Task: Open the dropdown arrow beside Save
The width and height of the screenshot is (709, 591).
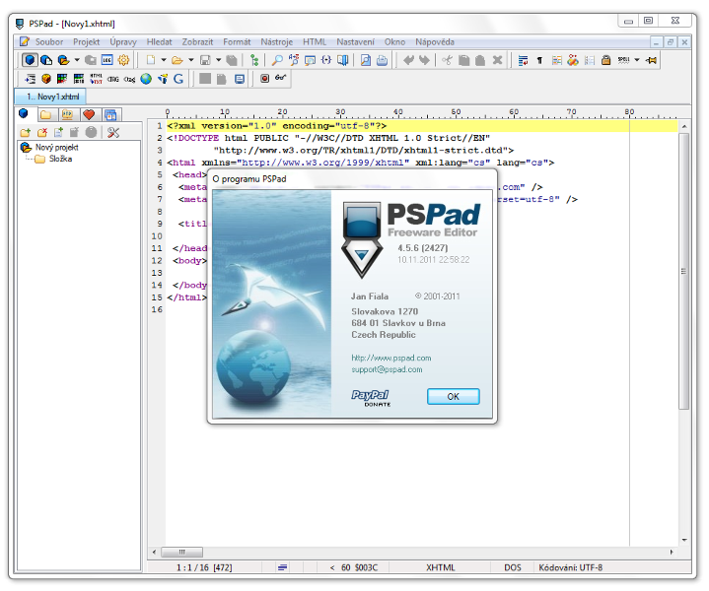Action: [218, 60]
